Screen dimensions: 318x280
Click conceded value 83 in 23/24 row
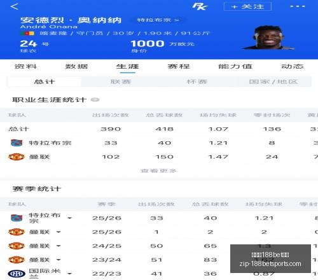click(x=211, y=260)
